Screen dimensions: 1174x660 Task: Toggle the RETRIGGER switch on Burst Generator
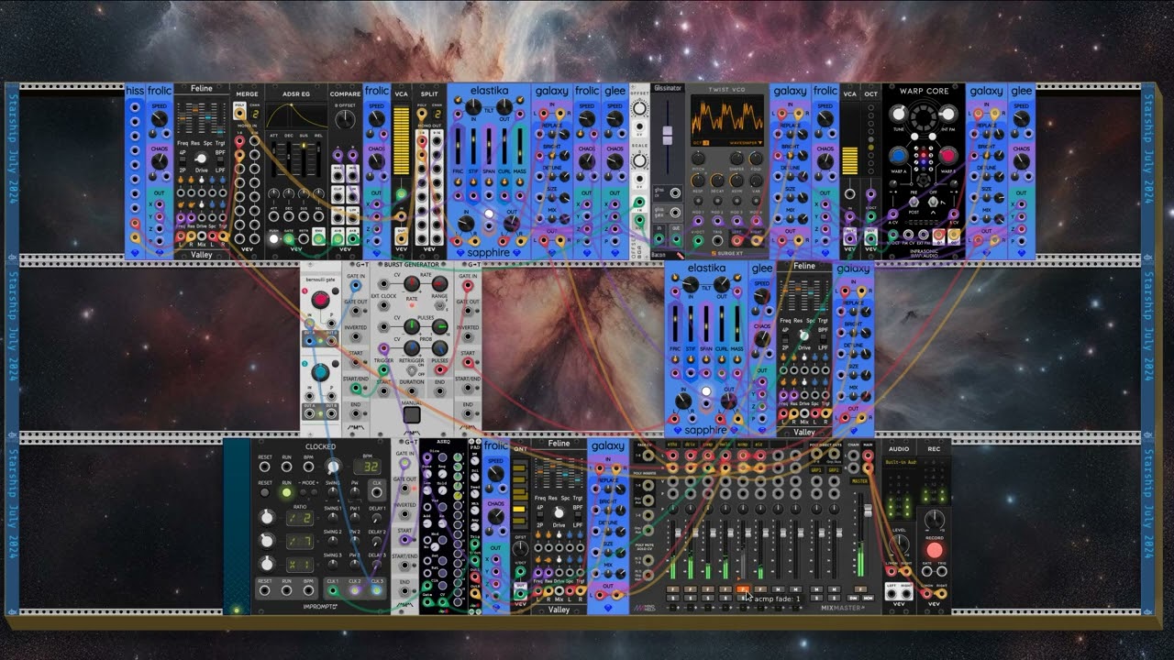tap(411, 370)
